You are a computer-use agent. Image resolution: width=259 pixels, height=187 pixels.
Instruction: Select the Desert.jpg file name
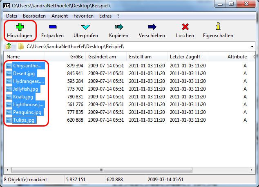click(24, 73)
